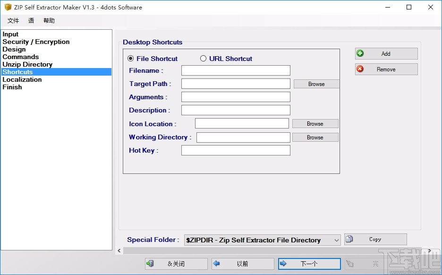Open the 语 language menu
The image size is (442, 275).
pyautogui.click(x=31, y=21)
